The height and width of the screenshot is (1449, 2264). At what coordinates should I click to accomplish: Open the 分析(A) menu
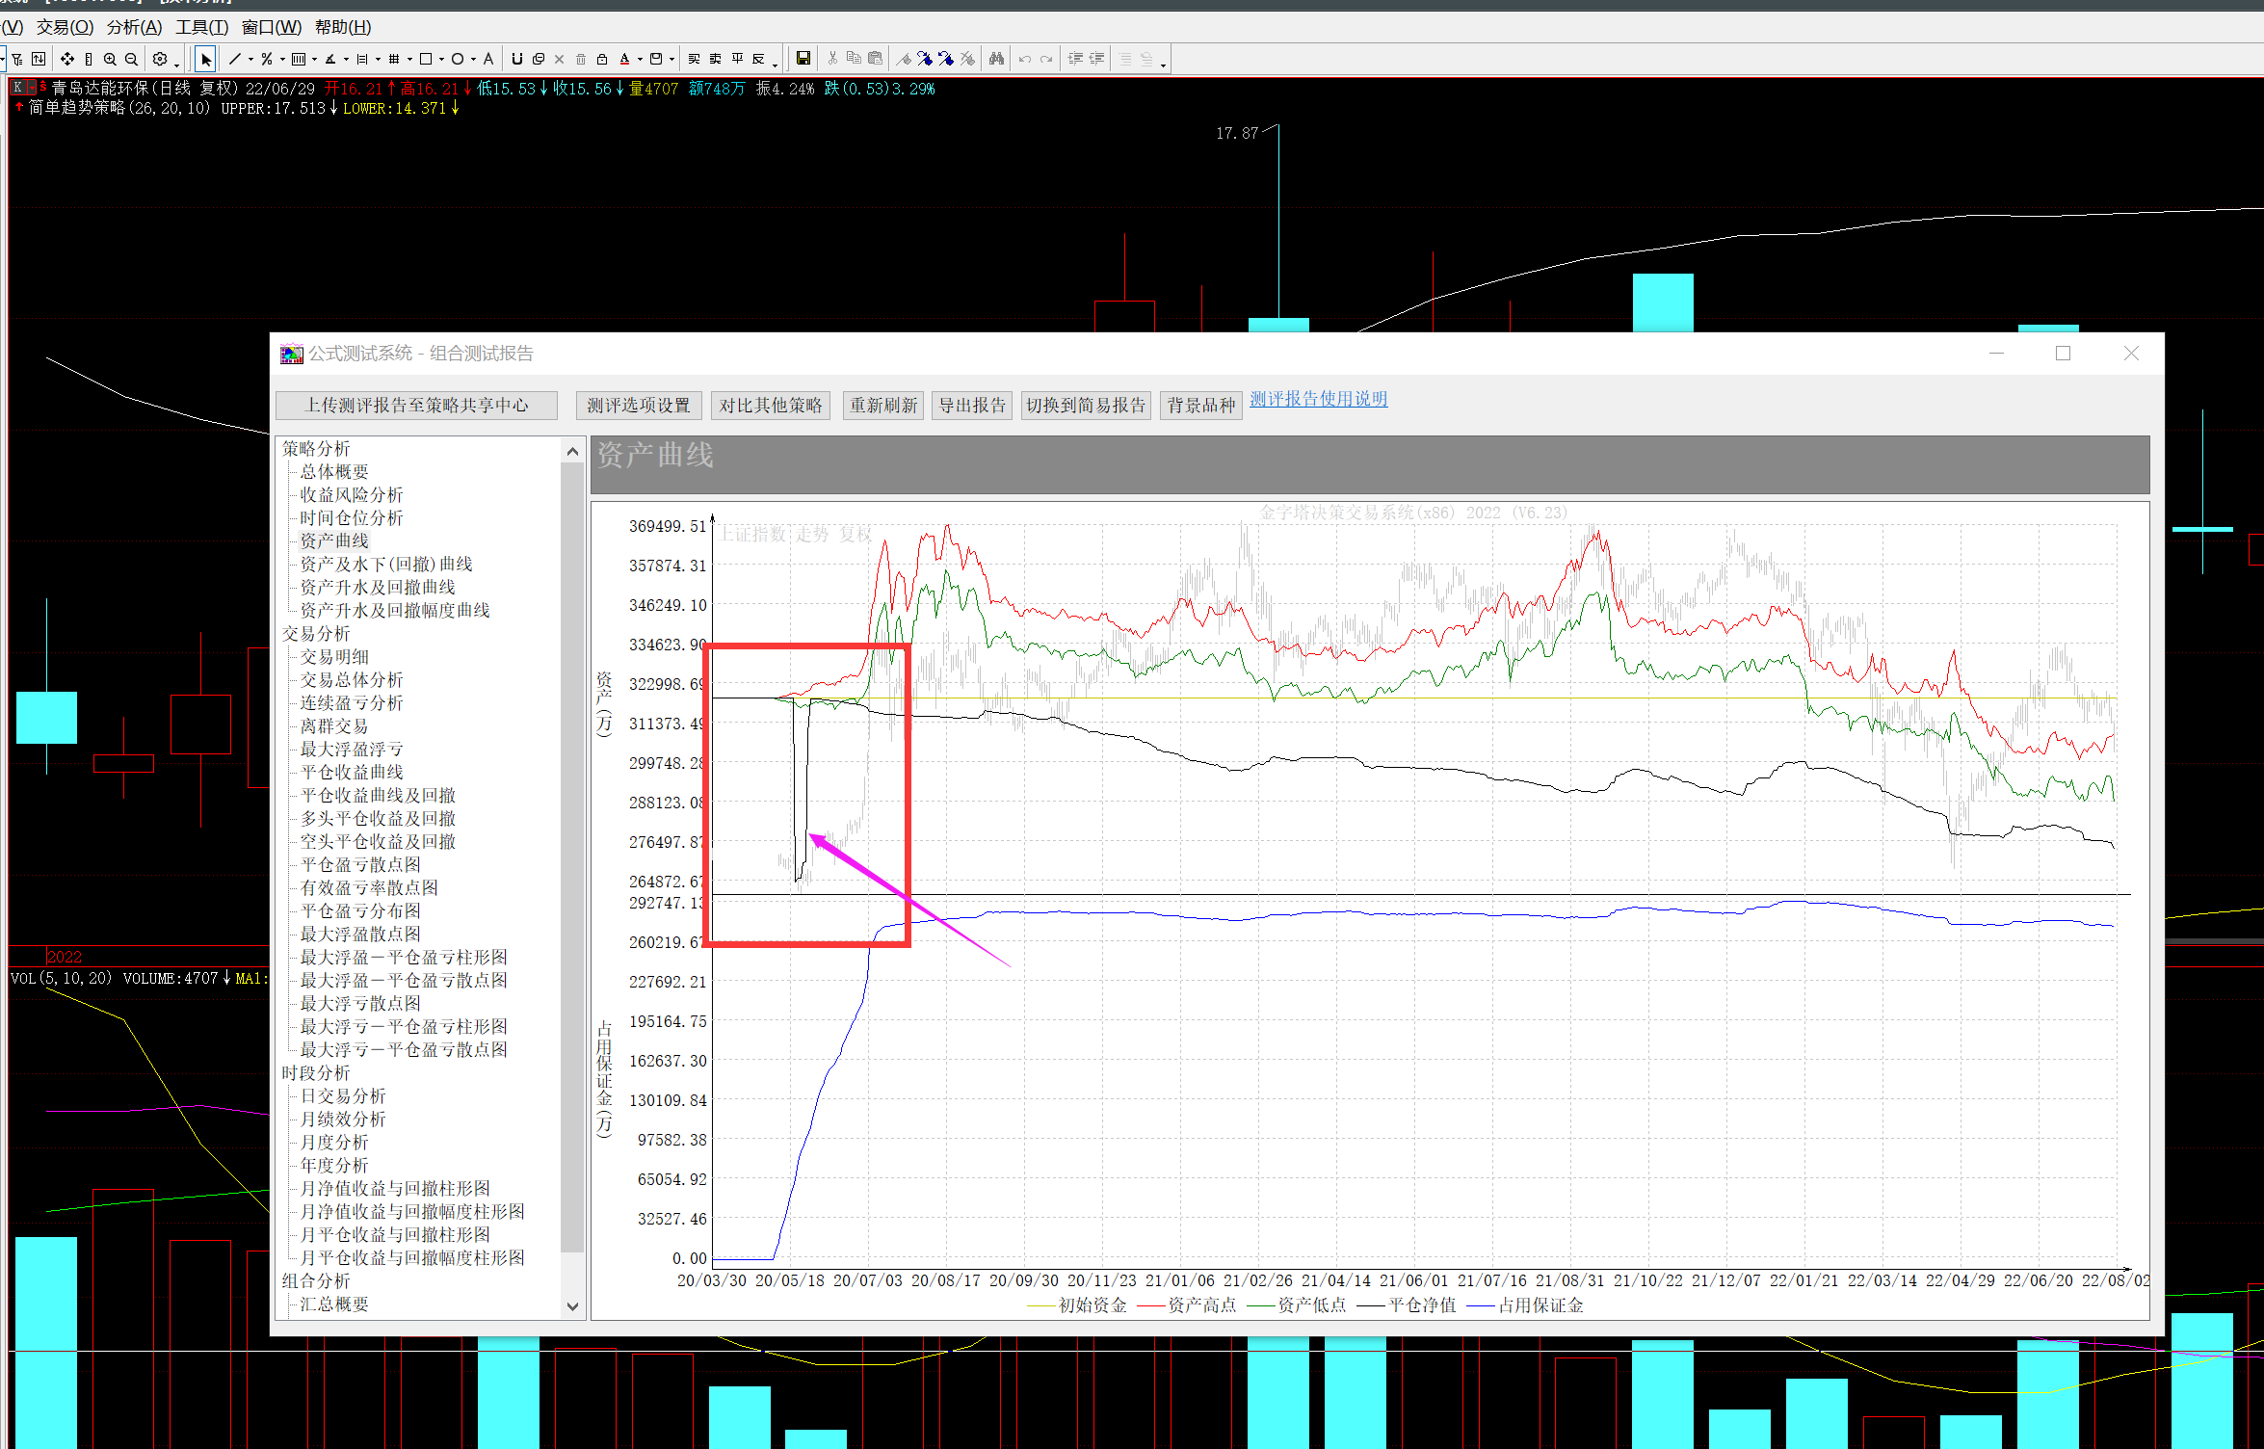134,27
